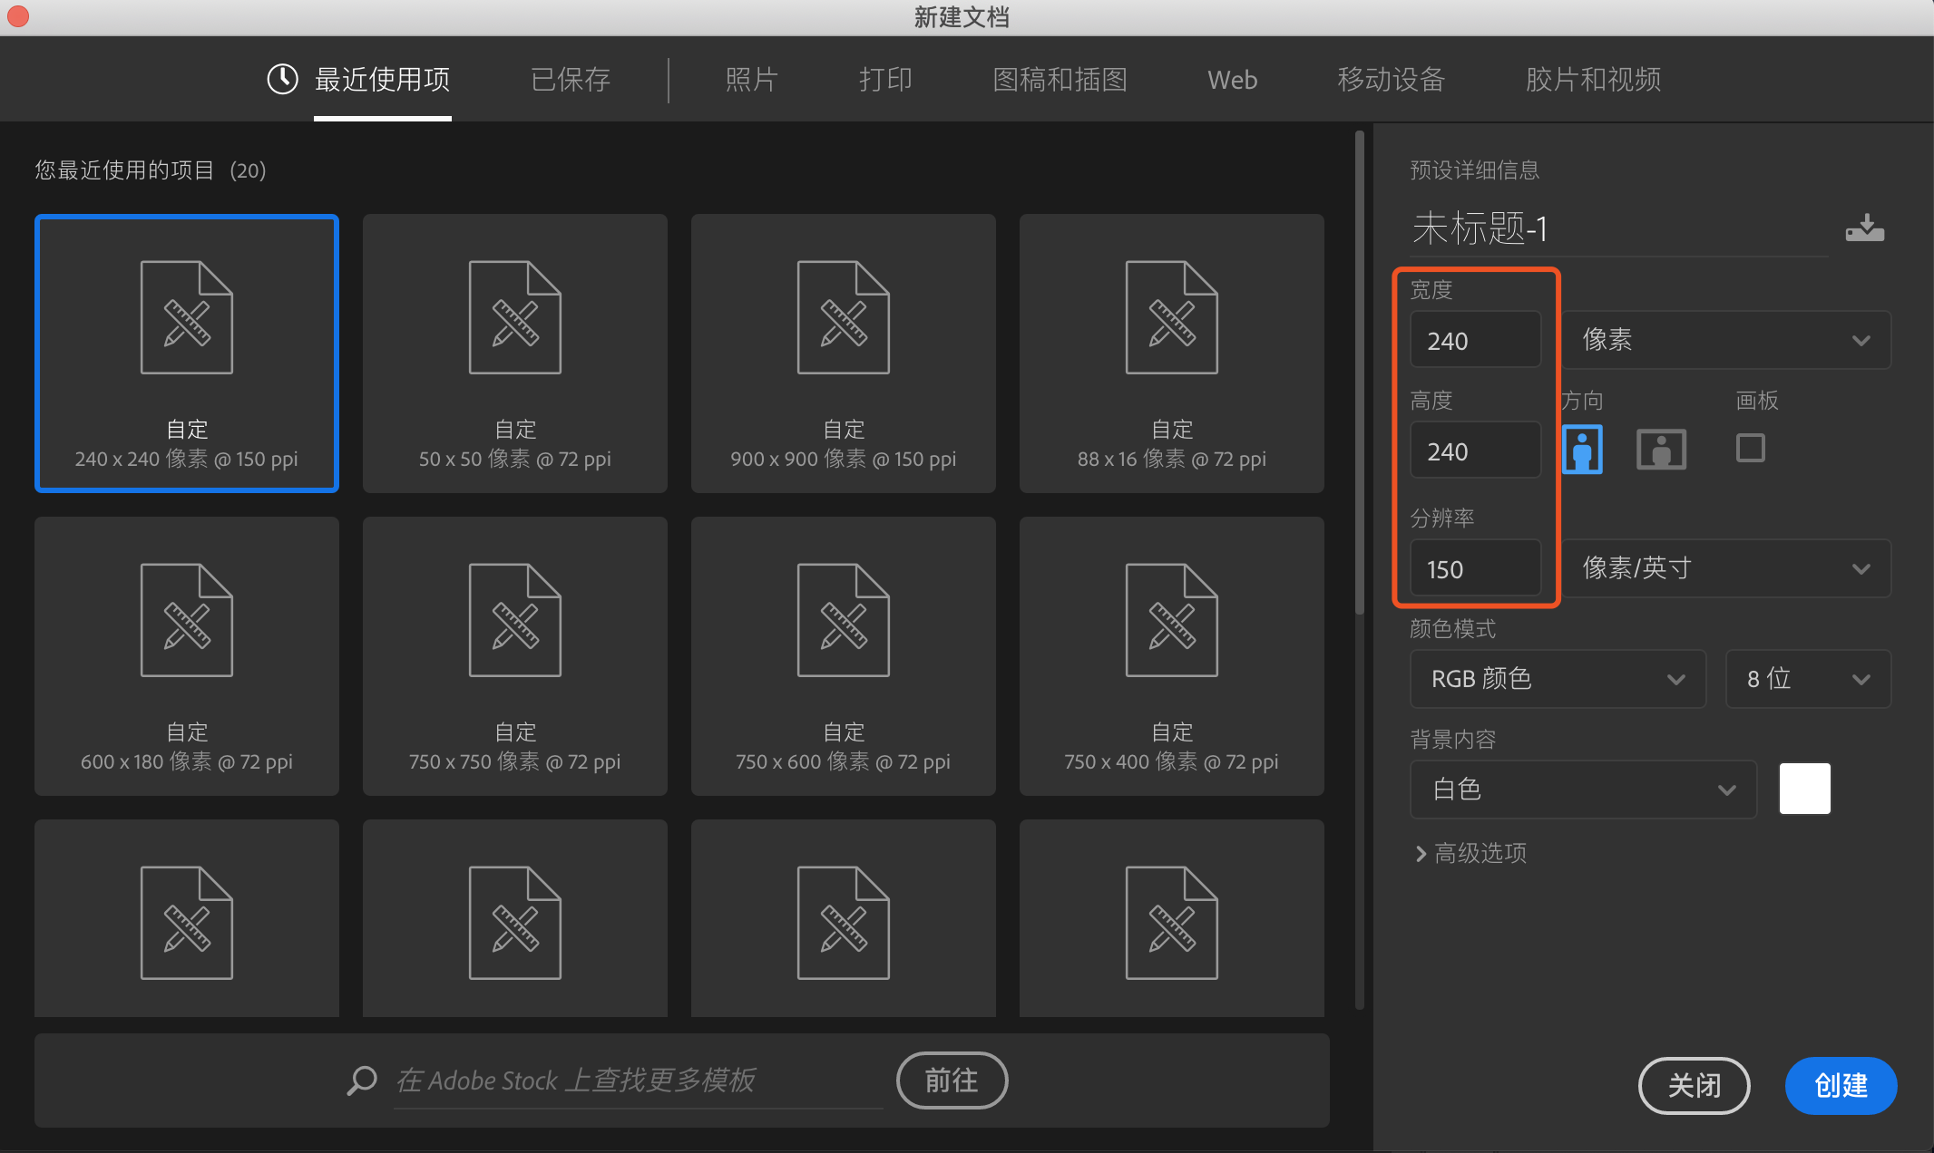Click the 前往 button
1934x1153 pixels.
[952, 1080]
